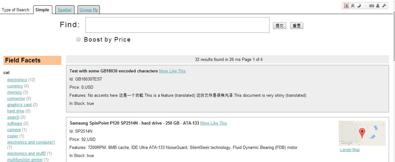Click the 'Id: GB18030TEST' text
395x162 pixels.
coord(86,79)
